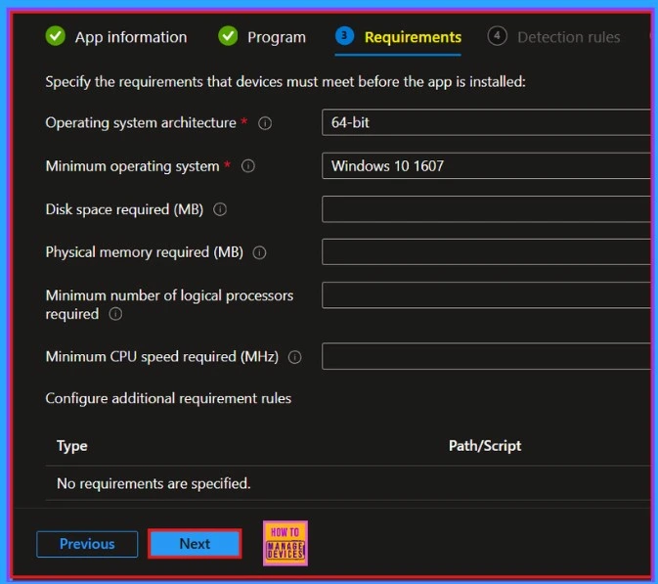658x584 pixels.
Task: Click the 'Minimum CPU speed required (MHz)' label
Action: pyautogui.click(x=162, y=357)
